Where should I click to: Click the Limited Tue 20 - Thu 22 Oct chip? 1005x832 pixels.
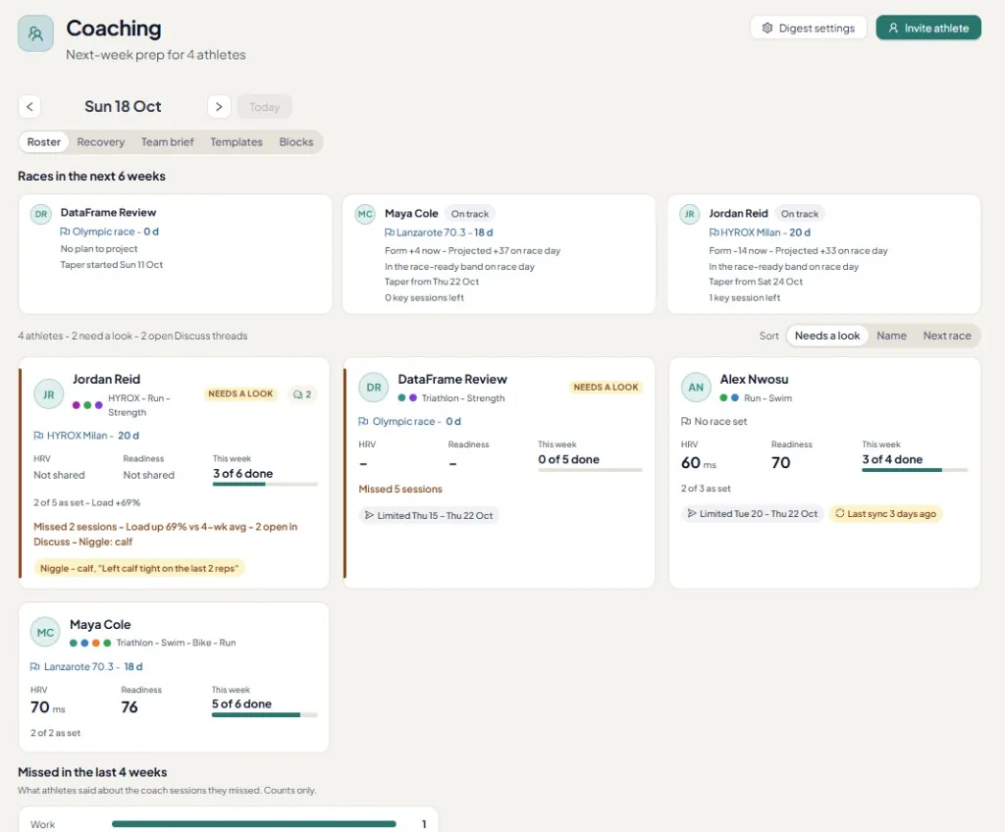[753, 513]
